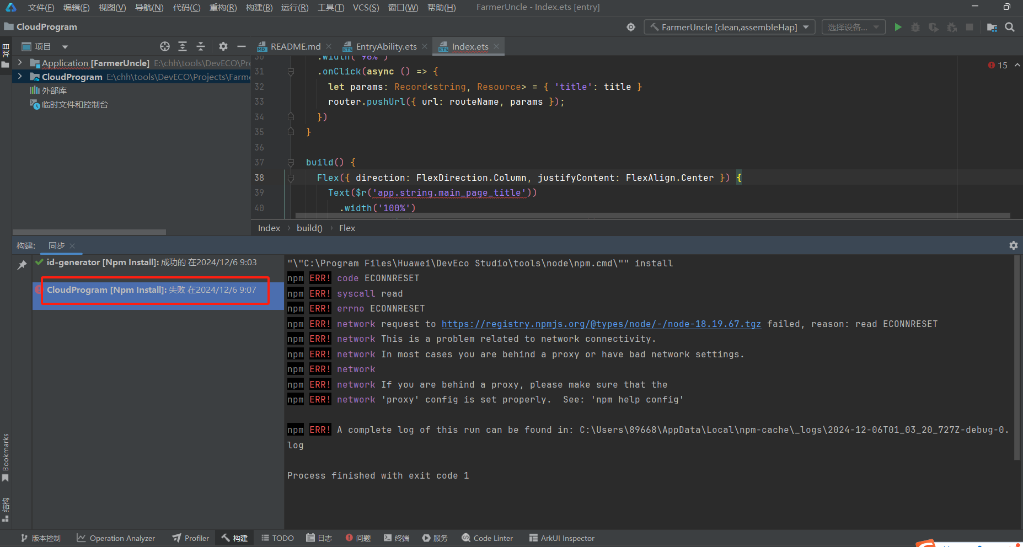Image resolution: width=1023 pixels, height=547 pixels.
Task: Open the 构建(B) menu
Action: pos(259,7)
